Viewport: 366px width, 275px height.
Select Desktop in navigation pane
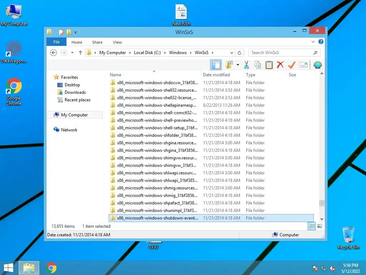pos(72,85)
